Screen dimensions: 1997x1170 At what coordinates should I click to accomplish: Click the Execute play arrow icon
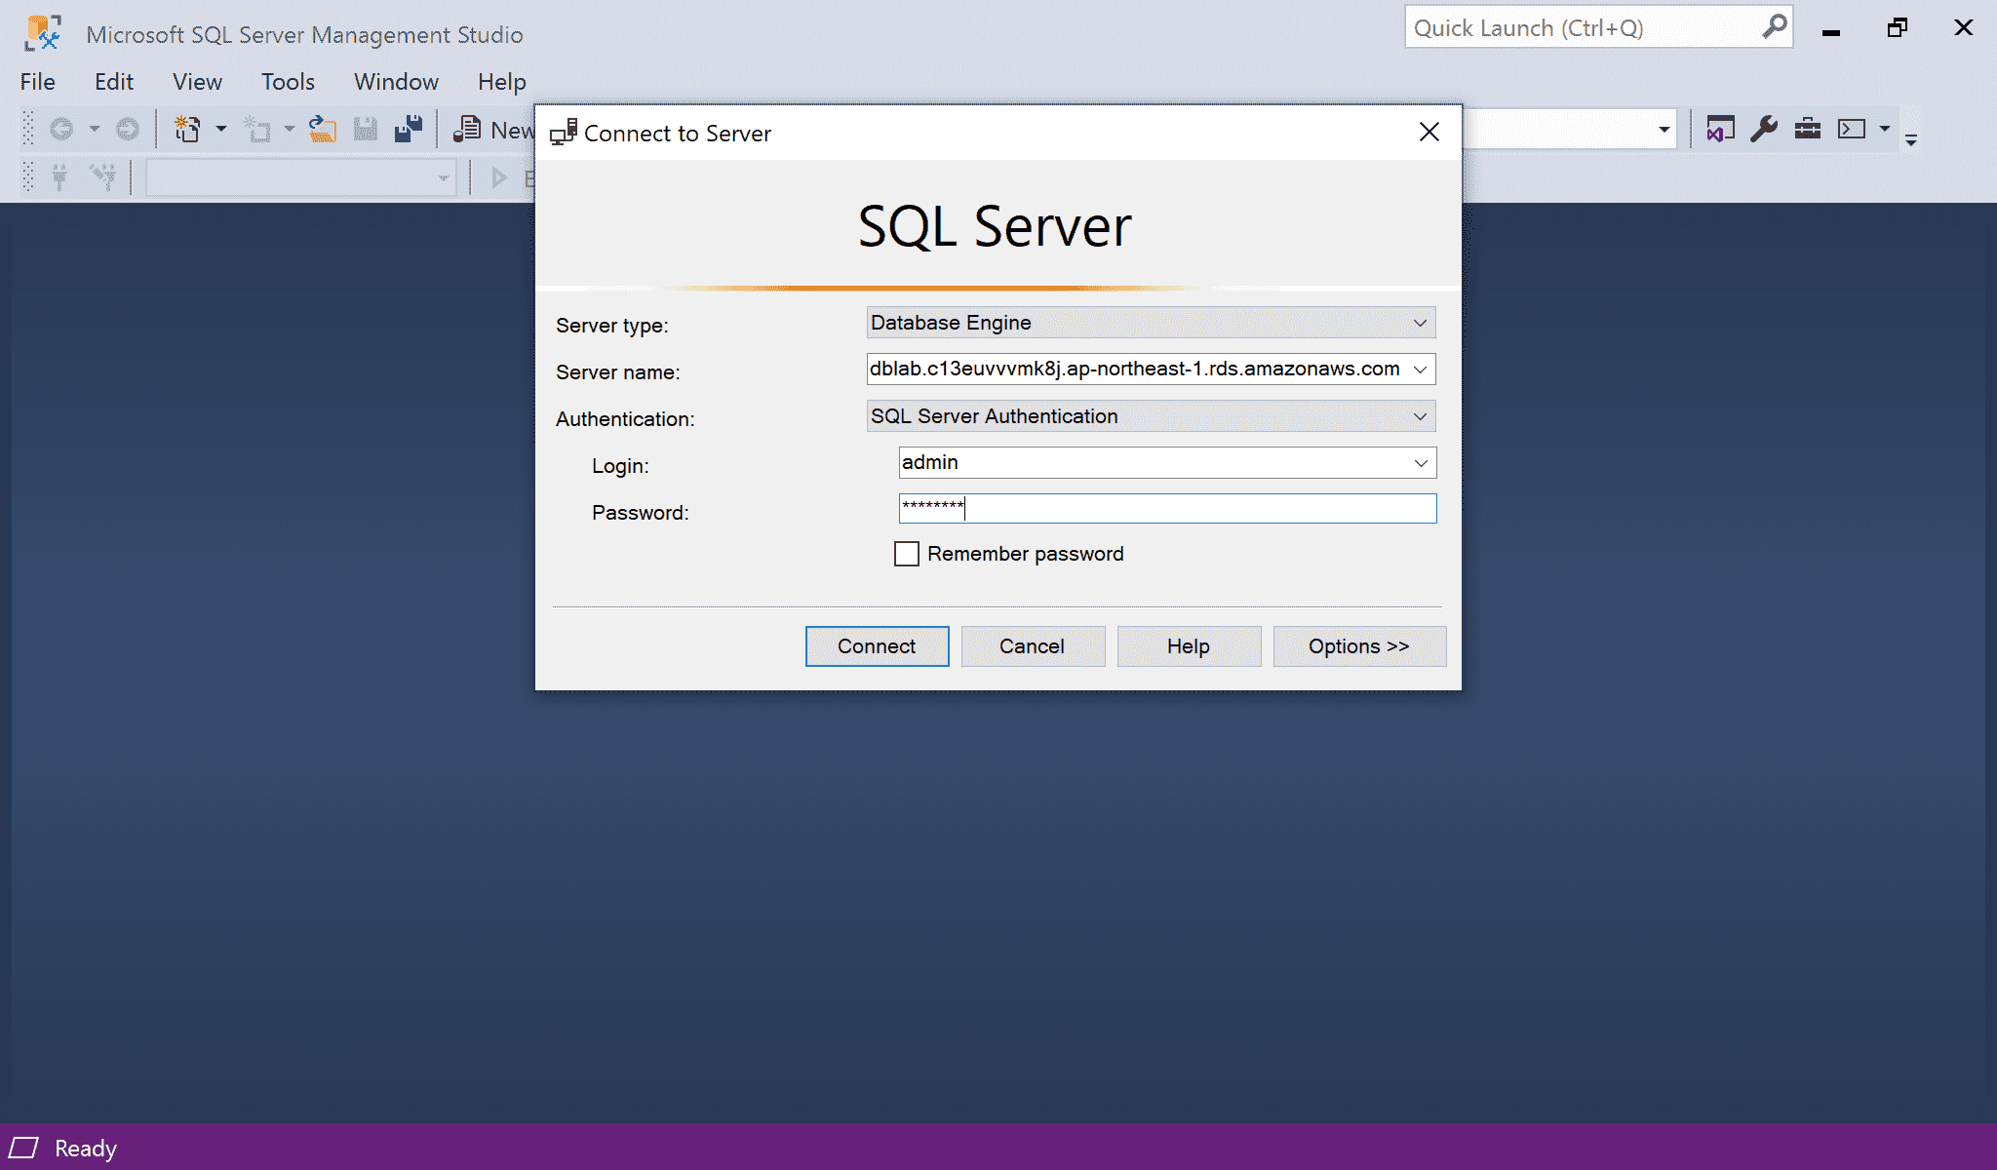499,177
